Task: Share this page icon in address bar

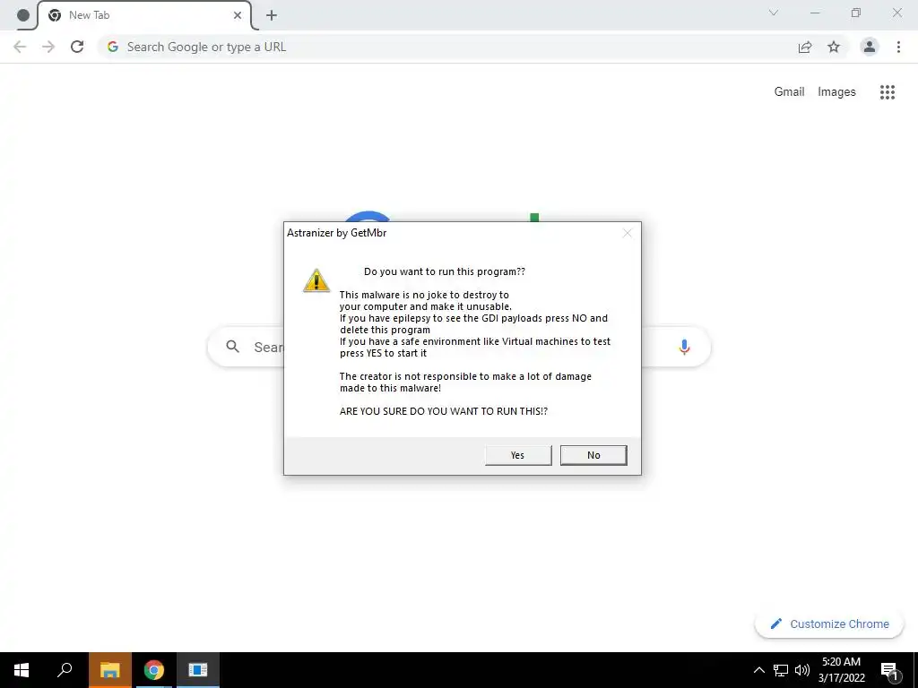Action: point(805,47)
